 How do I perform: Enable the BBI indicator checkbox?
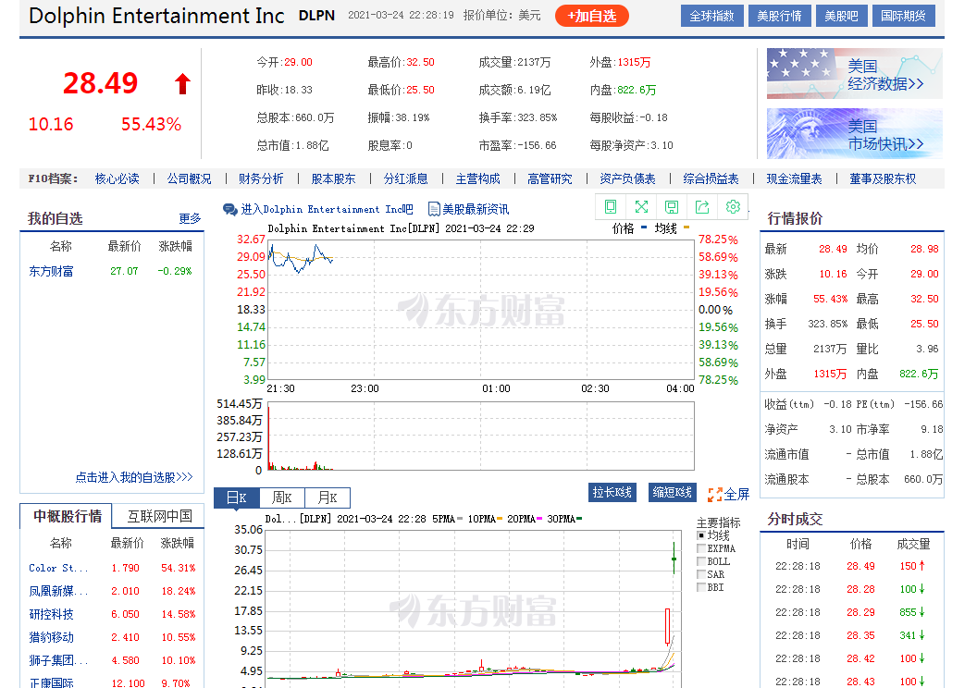tap(701, 588)
